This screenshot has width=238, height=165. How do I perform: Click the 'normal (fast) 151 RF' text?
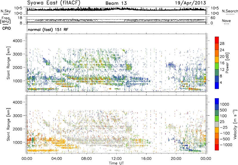(48, 29)
